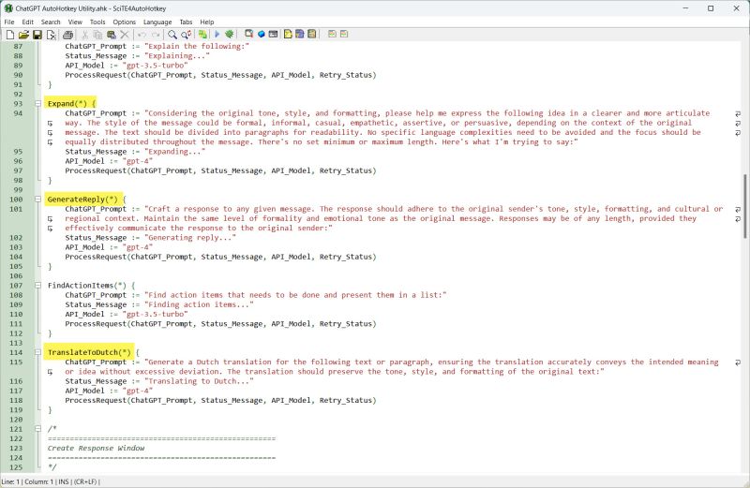The height and width of the screenshot is (488, 750).
Task: Open the File menu
Action: [9, 22]
